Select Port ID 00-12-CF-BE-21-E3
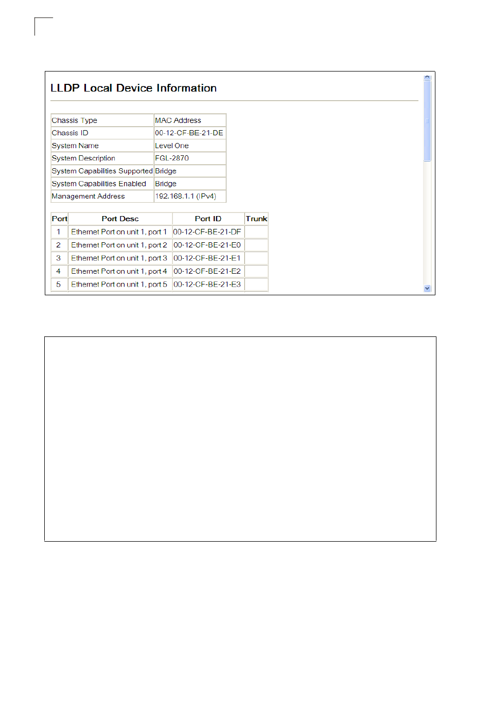The height and width of the screenshot is (714, 491). point(207,284)
